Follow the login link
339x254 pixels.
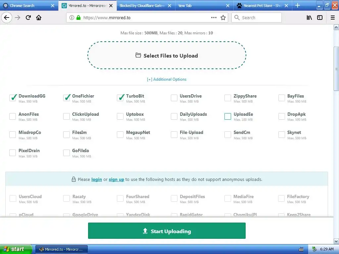[x=97, y=179]
